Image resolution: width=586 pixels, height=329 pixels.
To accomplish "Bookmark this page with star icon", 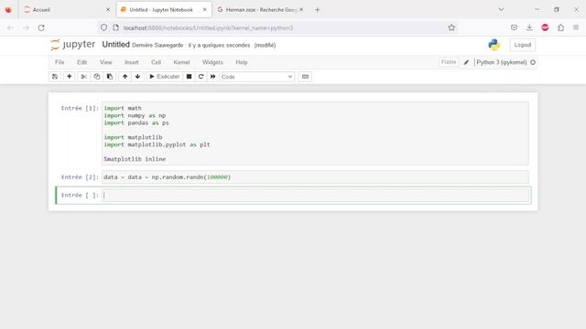I will (451, 27).
